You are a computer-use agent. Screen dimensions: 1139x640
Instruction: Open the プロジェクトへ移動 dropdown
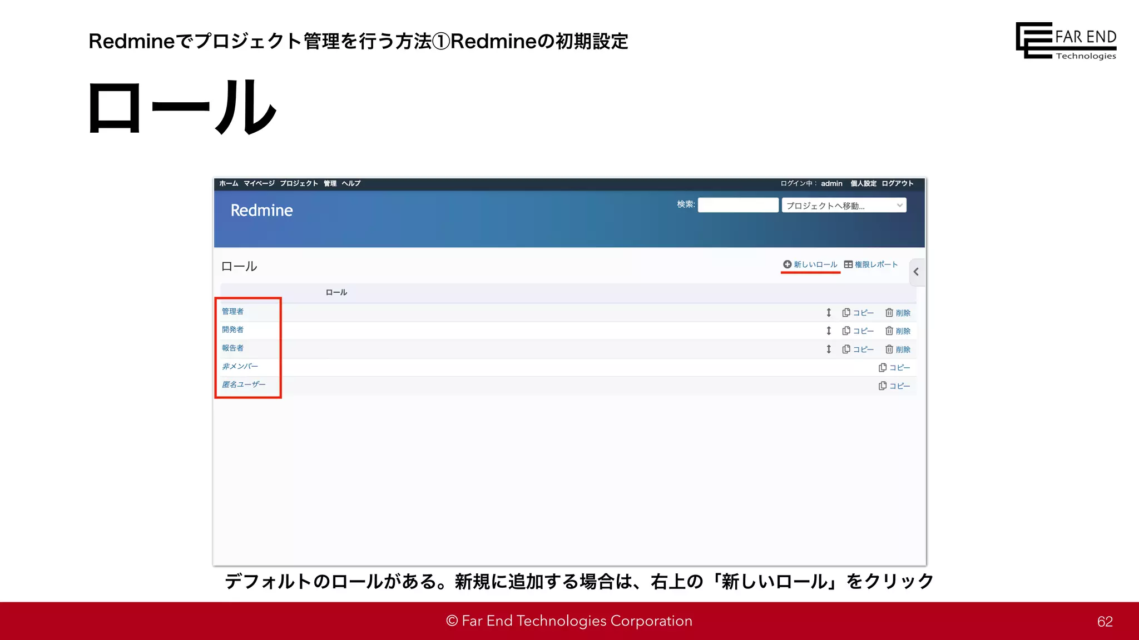[x=844, y=205]
